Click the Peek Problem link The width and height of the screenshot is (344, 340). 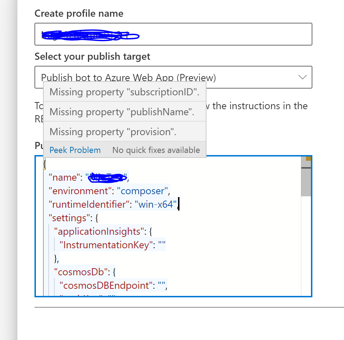(75, 150)
